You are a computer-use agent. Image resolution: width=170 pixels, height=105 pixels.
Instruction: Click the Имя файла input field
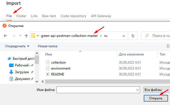(x=98, y=90)
